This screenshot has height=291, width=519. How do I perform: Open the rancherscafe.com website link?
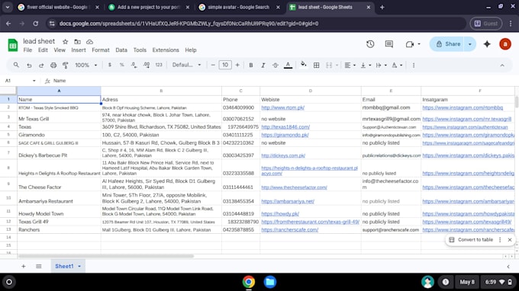[x=289, y=230]
